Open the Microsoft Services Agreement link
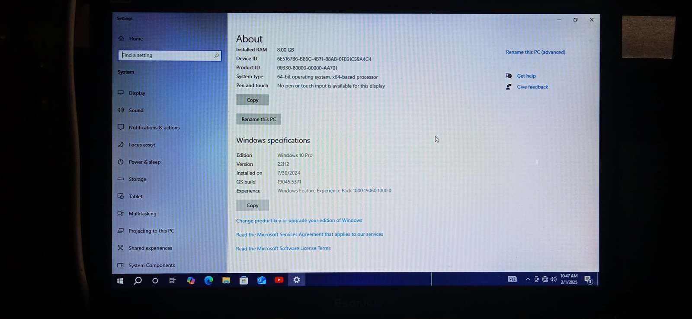The image size is (692, 319). coord(310,234)
